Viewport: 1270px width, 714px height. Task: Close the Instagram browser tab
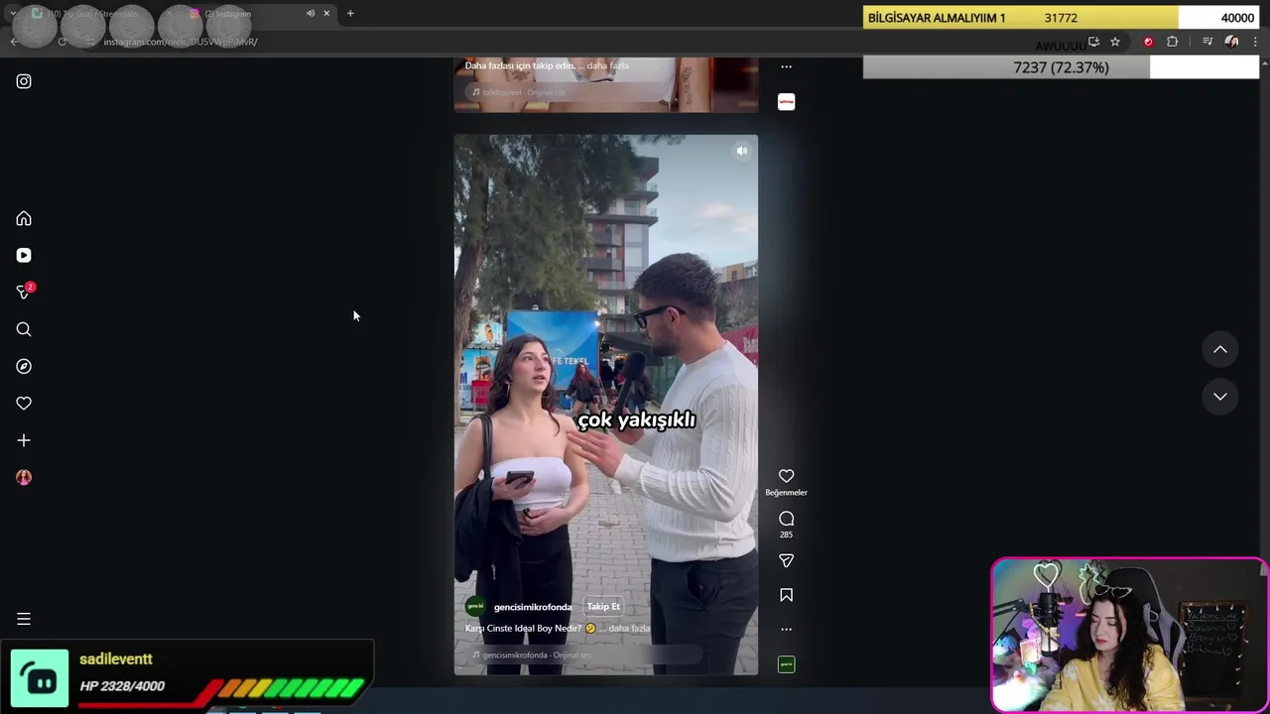326,14
